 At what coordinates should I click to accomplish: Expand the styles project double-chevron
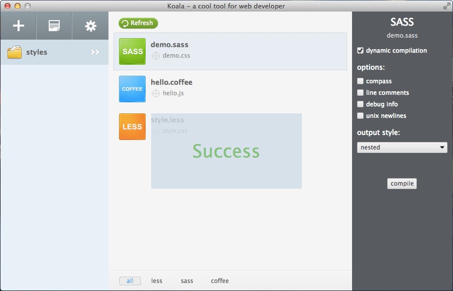(95, 52)
